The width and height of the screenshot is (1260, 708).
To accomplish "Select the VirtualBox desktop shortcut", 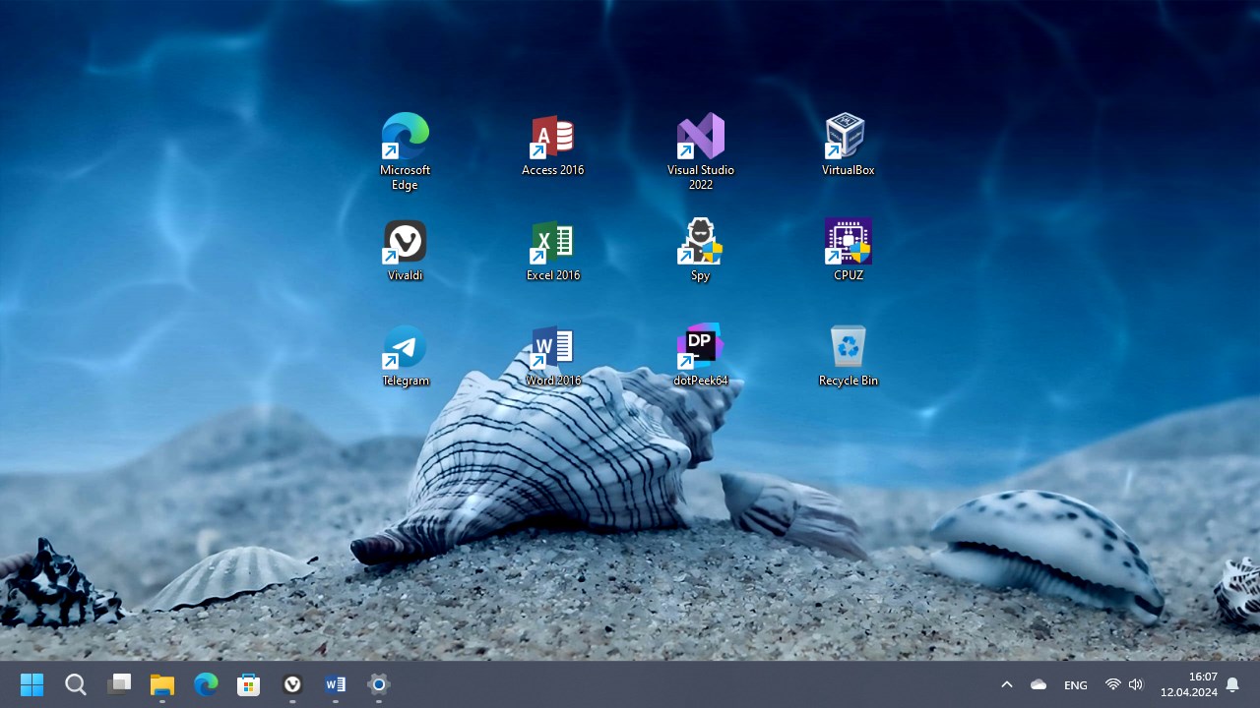I will [x=848, y=145].
